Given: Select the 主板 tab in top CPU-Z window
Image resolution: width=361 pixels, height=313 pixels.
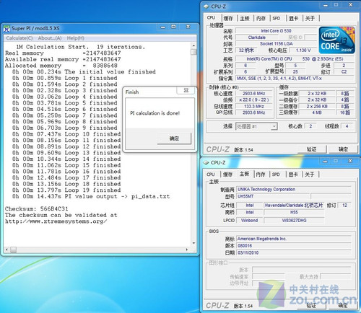Looking at the screenshot, I should [245, 18].
